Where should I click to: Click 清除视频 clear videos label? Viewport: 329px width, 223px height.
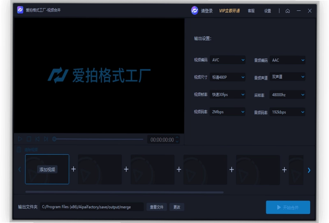pyautogui.click(x=31, y=150)
